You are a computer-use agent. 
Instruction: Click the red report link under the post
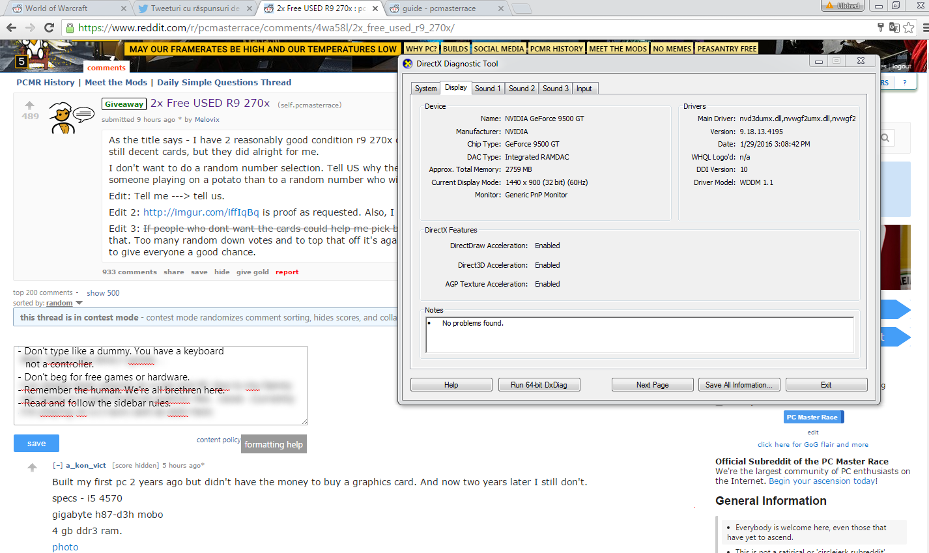point(287,272)
